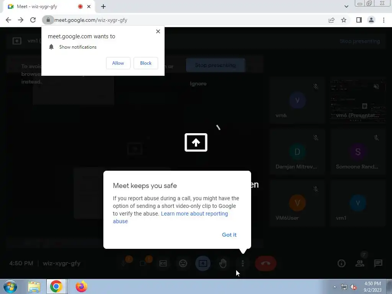392x294 pixels.
Task: Select VM6User participant tile
Action: coord(297,203)
